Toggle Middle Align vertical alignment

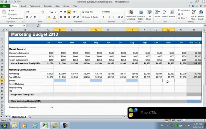point(65,12)
